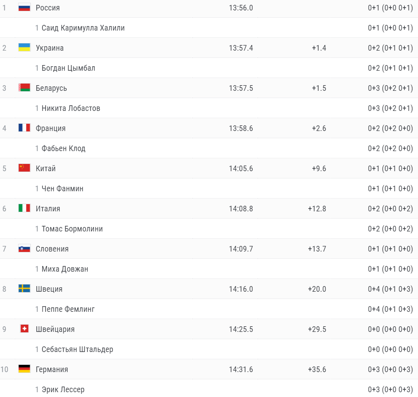Click Italy's time gap +12.8
Image resolution: width=418 pixels, height=397 pixels.
click(x=317, y=209)
